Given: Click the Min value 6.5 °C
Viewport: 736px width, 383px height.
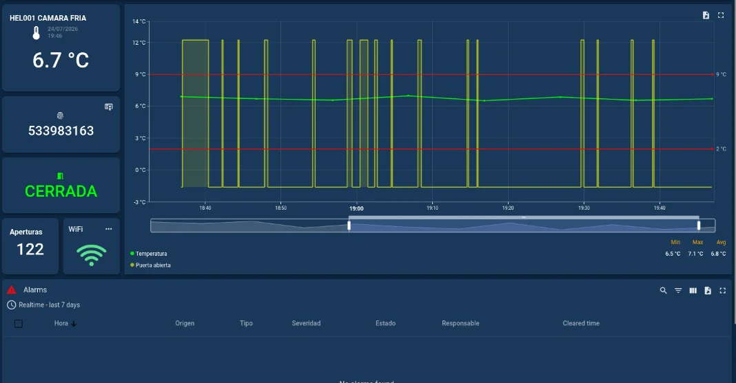Looking at the screenshot, I should click(673, 254).
